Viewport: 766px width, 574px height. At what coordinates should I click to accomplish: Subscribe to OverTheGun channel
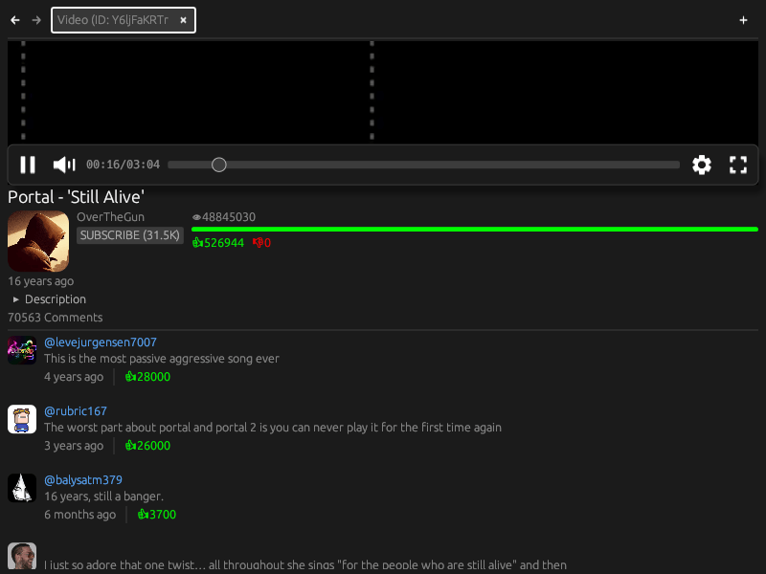pyautogui.click(x=130, y=235)
